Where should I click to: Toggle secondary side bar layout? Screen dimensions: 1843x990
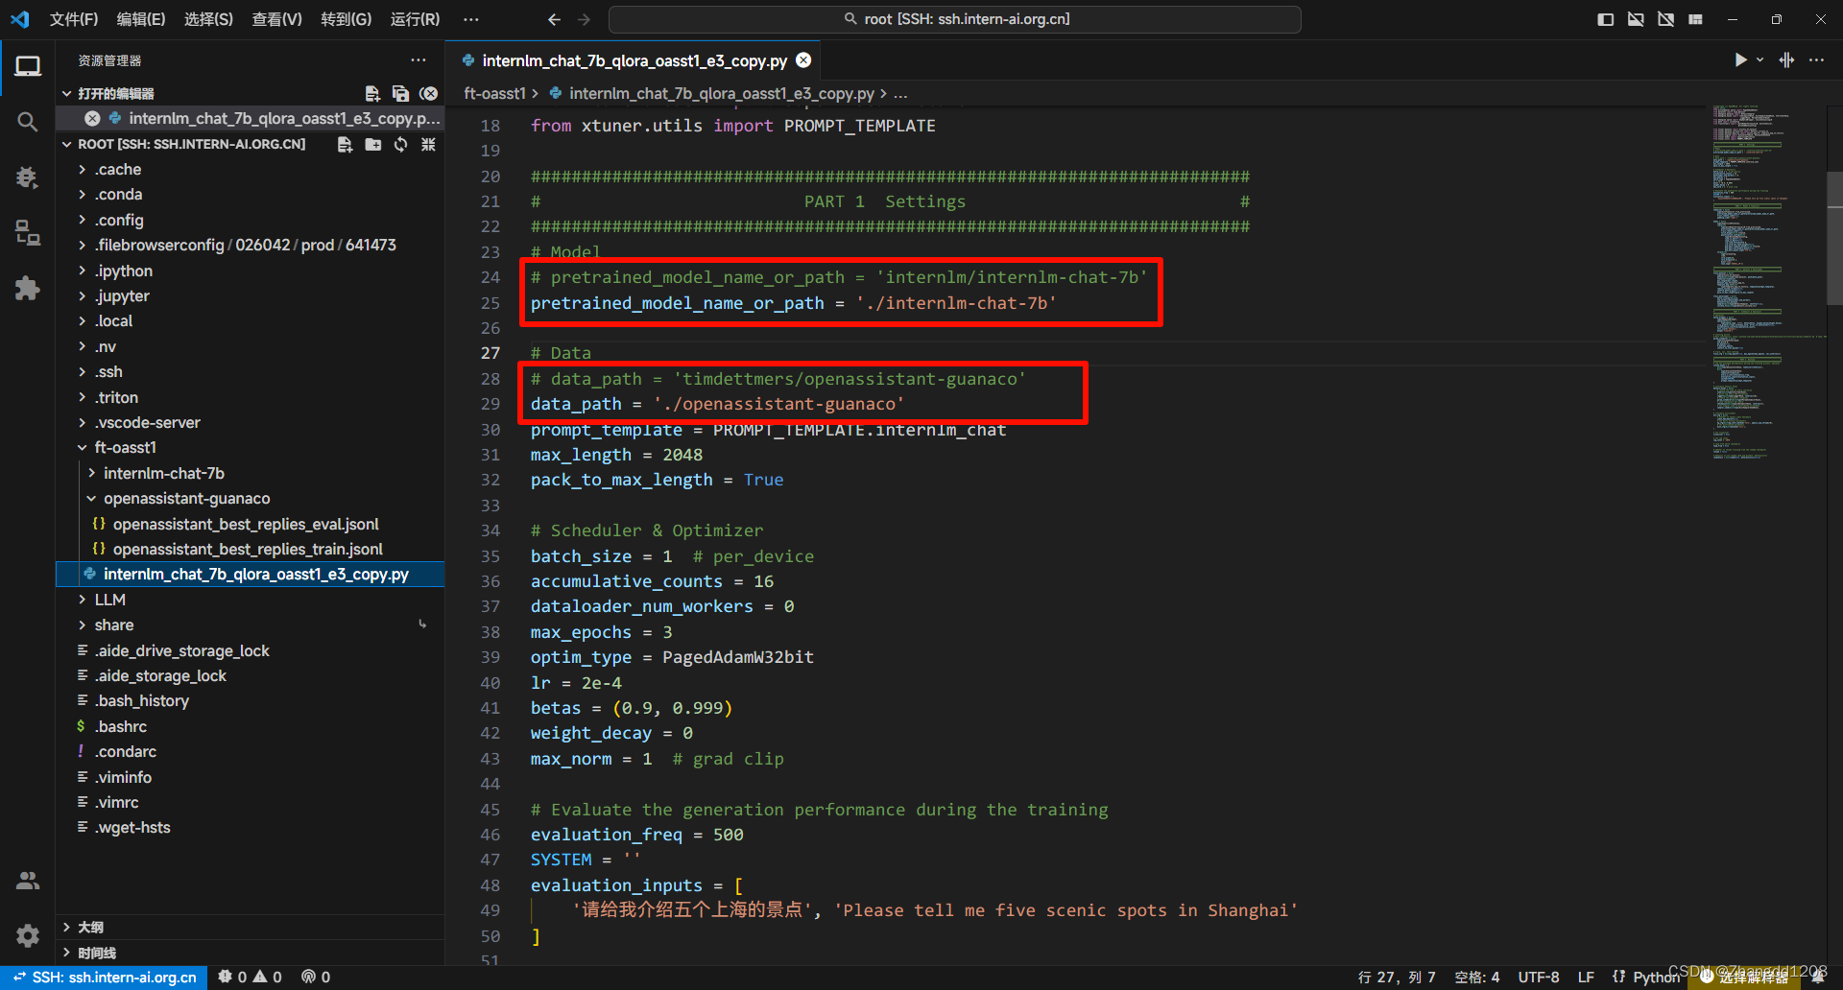(1665, 19)
